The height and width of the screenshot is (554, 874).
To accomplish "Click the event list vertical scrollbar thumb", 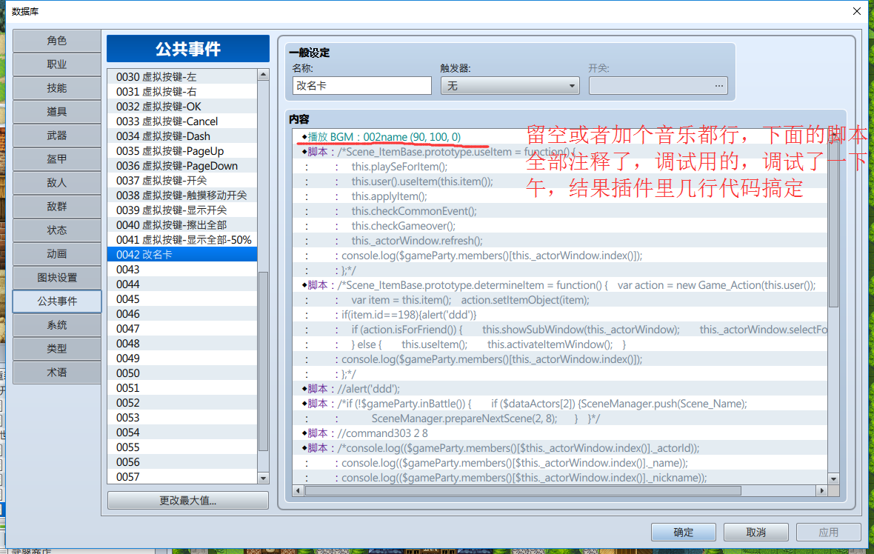I will coord(264,361).
